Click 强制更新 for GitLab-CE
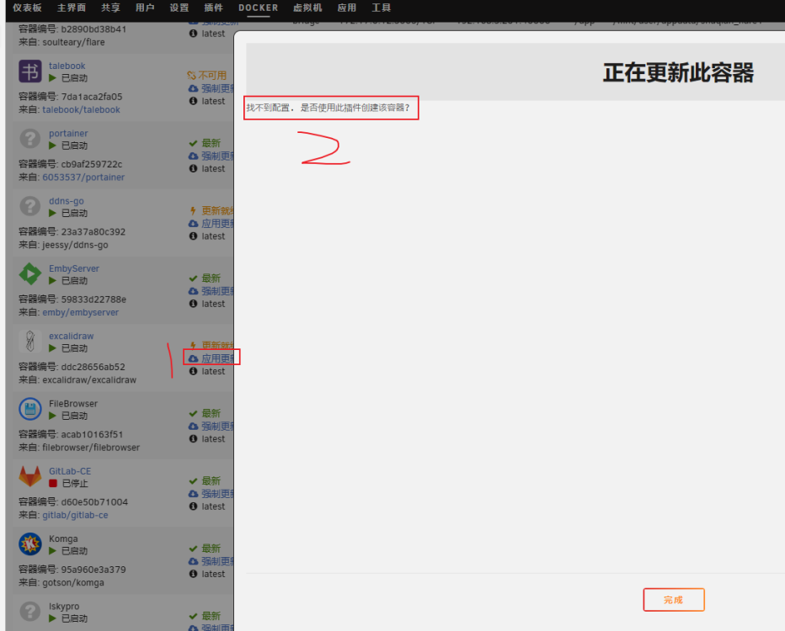The width and height of the screenshot is (785, 631). point(211,494)
